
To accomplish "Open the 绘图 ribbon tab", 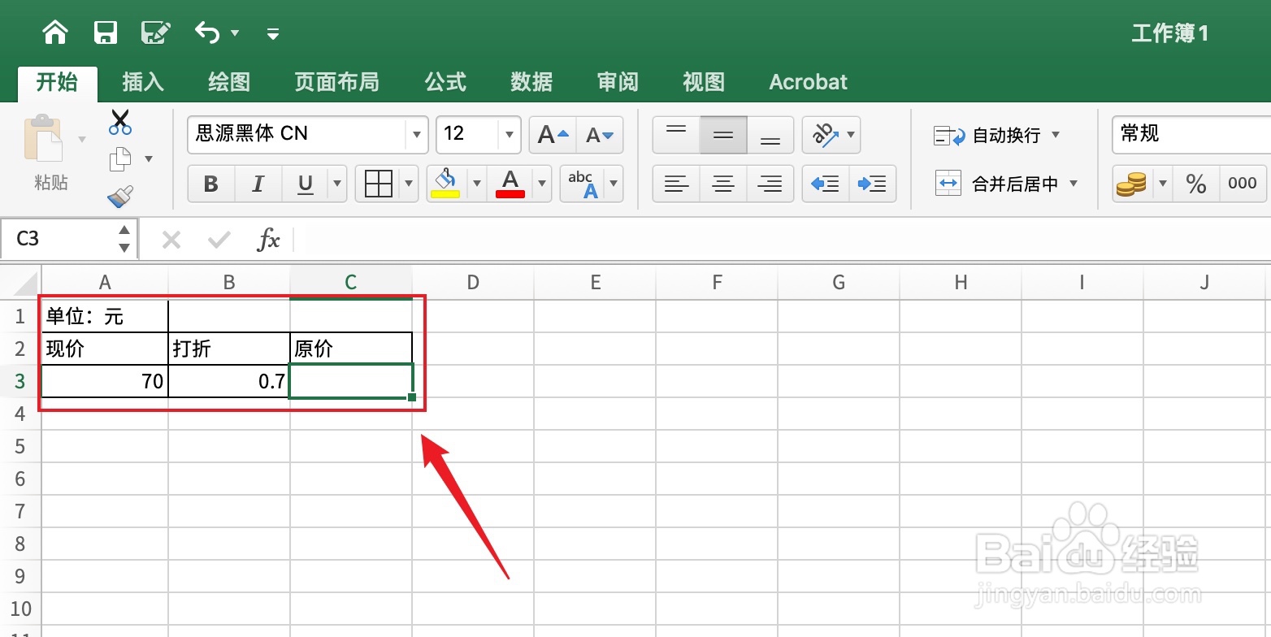I will (x=229, y=82).
